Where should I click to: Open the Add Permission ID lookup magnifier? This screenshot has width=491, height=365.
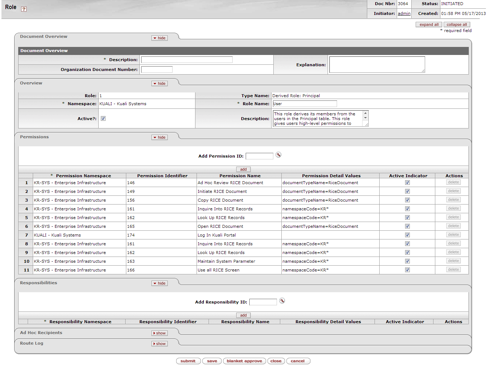(278, 155)
